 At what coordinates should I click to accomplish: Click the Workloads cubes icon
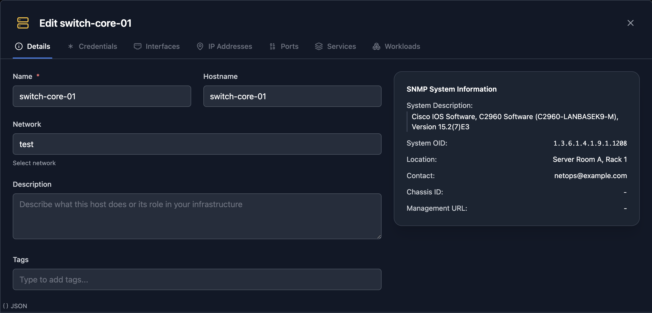[376, 46]
